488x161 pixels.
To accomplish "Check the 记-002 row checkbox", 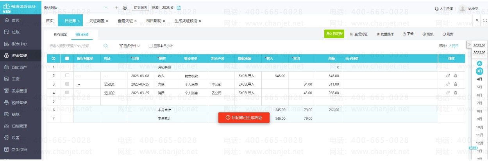I will pos(67,93).
